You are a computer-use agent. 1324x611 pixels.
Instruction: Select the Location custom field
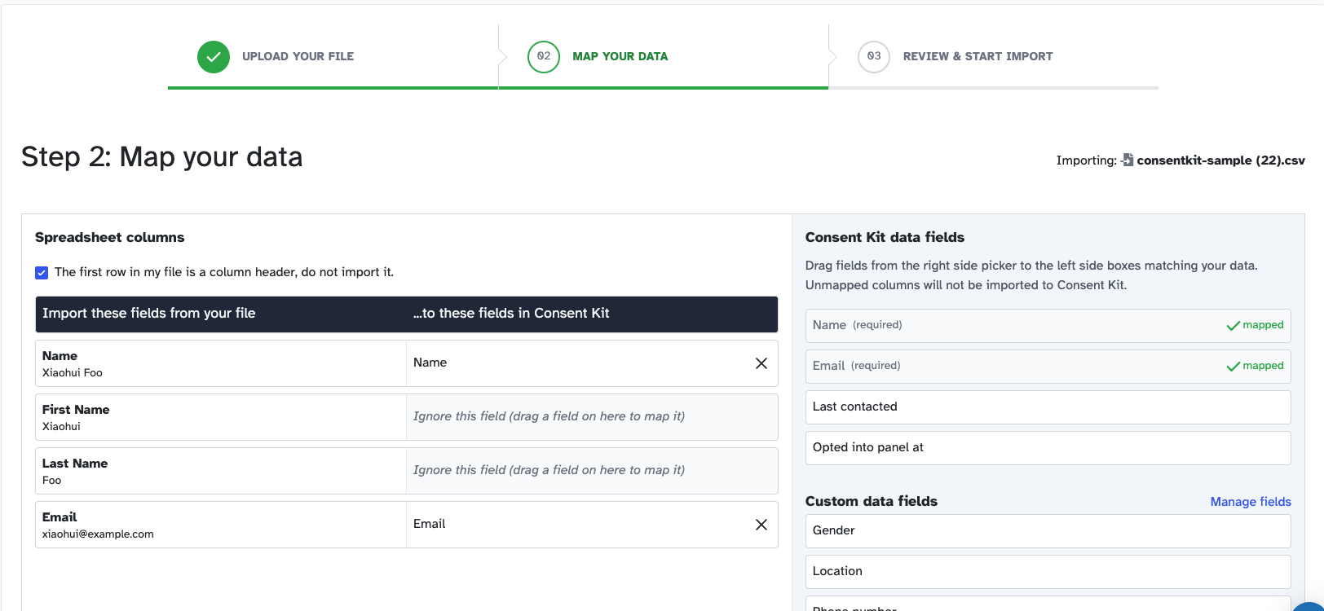click(x=1048, y=572)
